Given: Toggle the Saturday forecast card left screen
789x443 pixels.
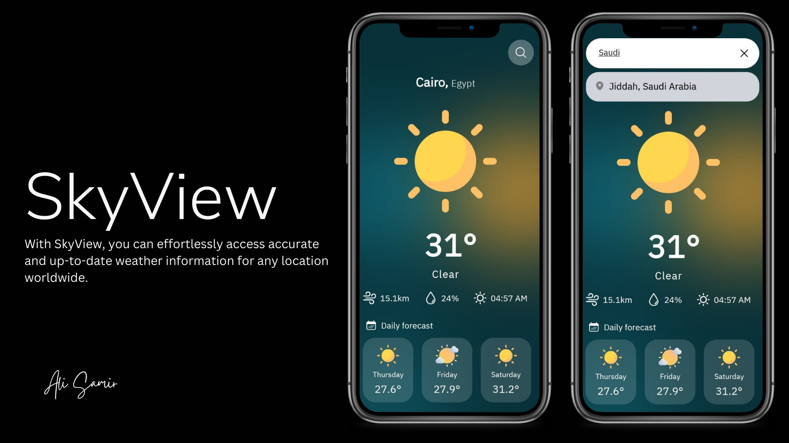Looking at the screenshot, I should click(505, 370).
